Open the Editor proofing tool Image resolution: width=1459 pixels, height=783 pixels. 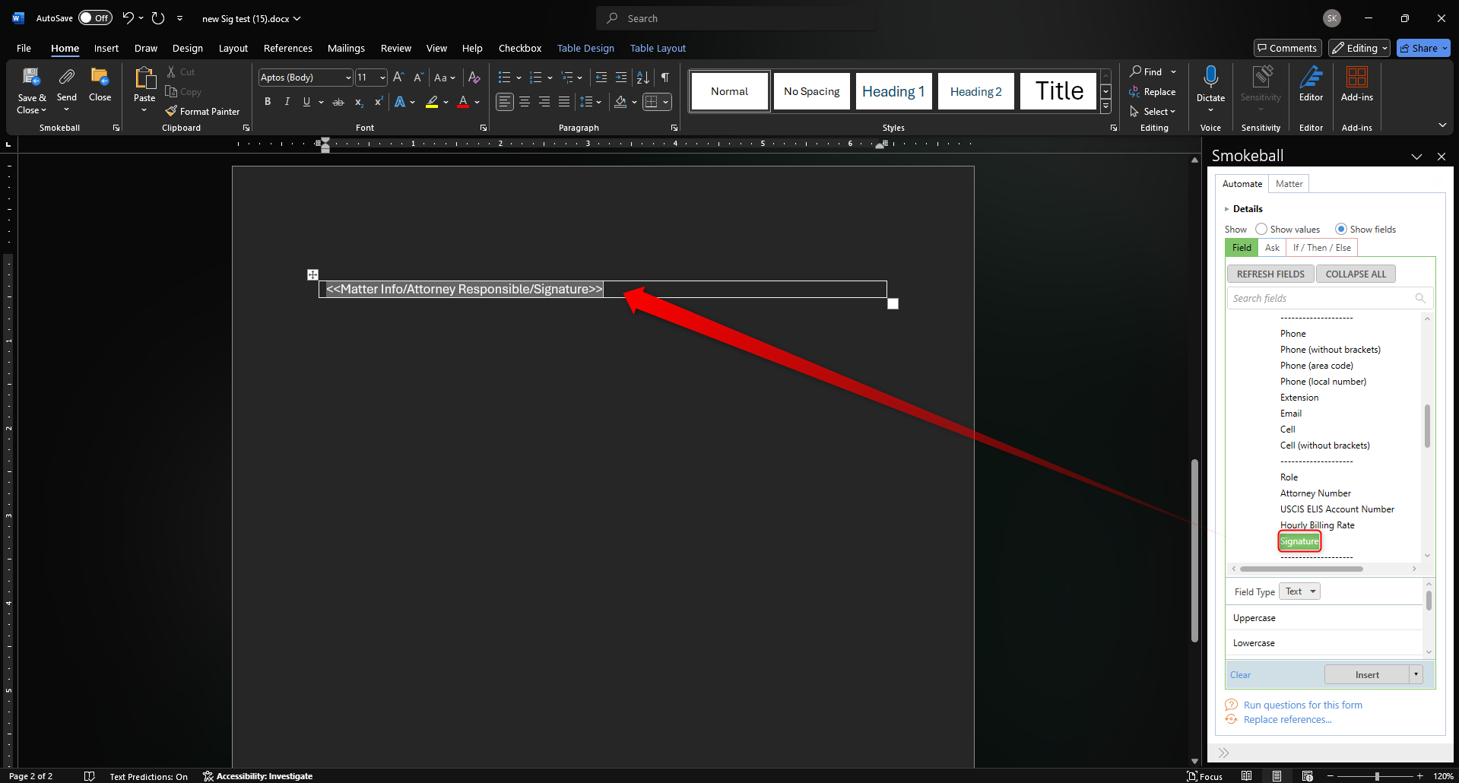(1311, 84)
